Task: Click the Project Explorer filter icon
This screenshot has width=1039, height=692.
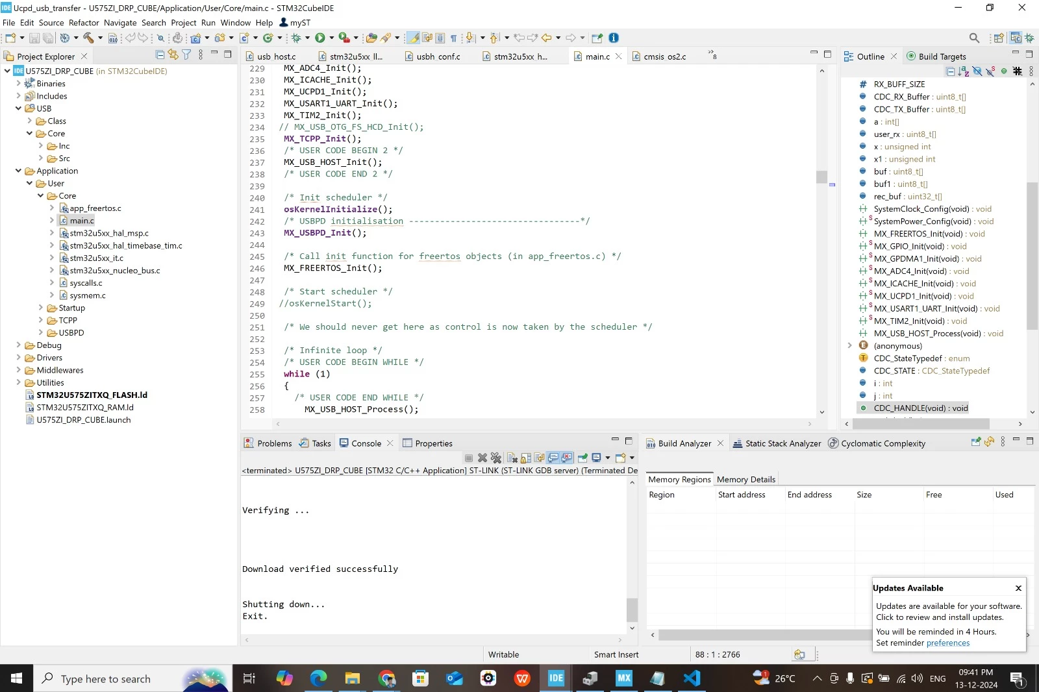Action: coord(186,55)
